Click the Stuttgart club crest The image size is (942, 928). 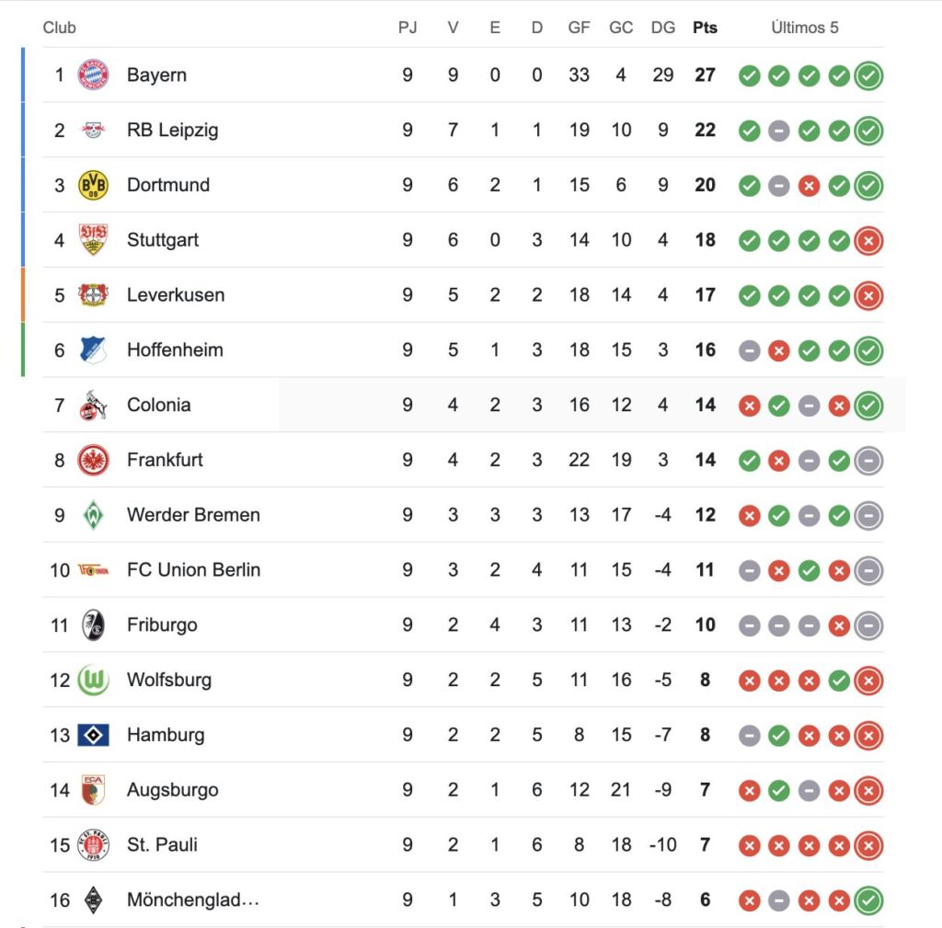point(93,240)
